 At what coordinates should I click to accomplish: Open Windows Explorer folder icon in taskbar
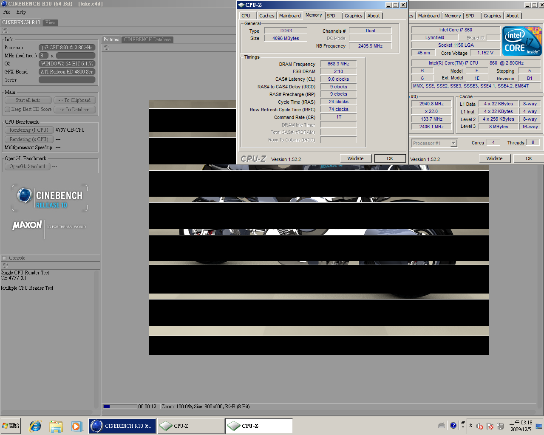pos(56,426)
